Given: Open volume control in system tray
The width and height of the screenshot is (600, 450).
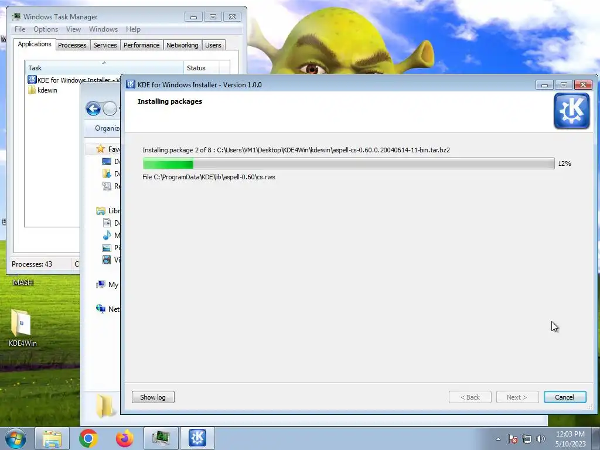Looking at the screenshot, I should coord(541,439).
